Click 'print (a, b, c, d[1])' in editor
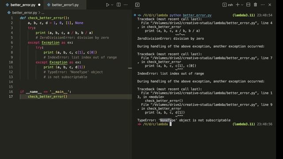Viewport: 283px width, 159px height. click(x=64, y=67)
